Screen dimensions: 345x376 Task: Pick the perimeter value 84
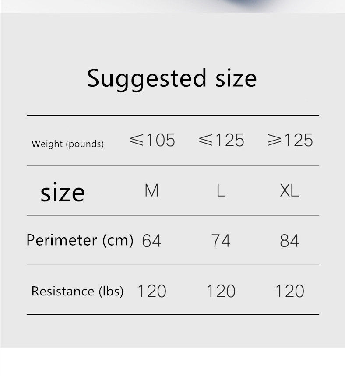(x=289, y=241)
